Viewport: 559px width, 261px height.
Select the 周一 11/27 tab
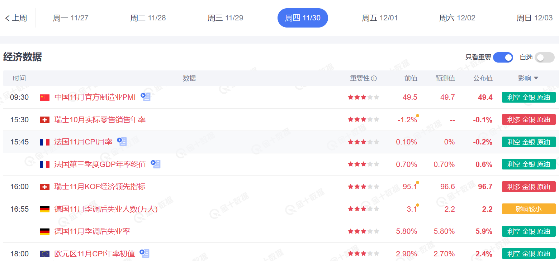point(71,18)
